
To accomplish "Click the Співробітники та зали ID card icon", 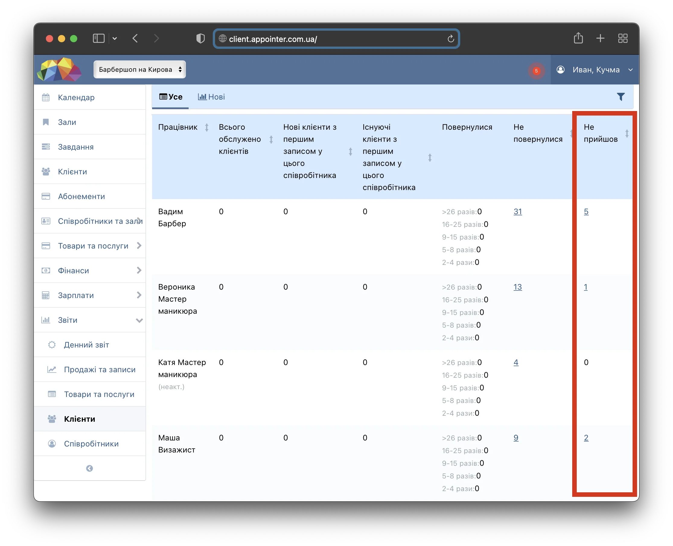I will [46, 221].
